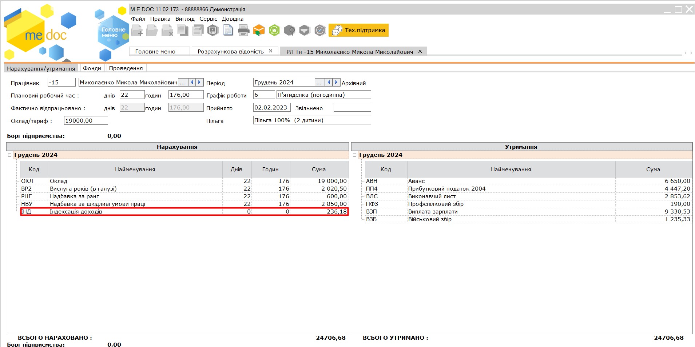
Task: Select the Надбавка за ранг row
Action: (184, 196)
